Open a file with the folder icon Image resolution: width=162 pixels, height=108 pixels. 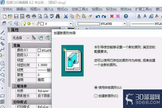(10, 16)
